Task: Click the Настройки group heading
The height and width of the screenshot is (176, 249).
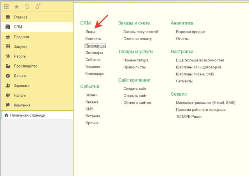Action: pos(182,52)
